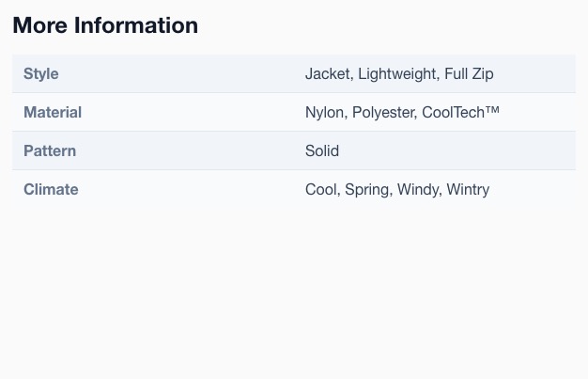588x379 pixels.
Task: Click the word "Information" in the heading
Action: coord(136,25)
